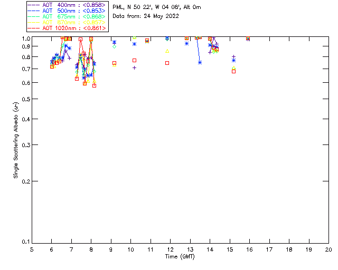Viewport: 338px width, 270px height.
Task: Click the purple plus marker near 10.2 GMT
Action: point(134,67)
